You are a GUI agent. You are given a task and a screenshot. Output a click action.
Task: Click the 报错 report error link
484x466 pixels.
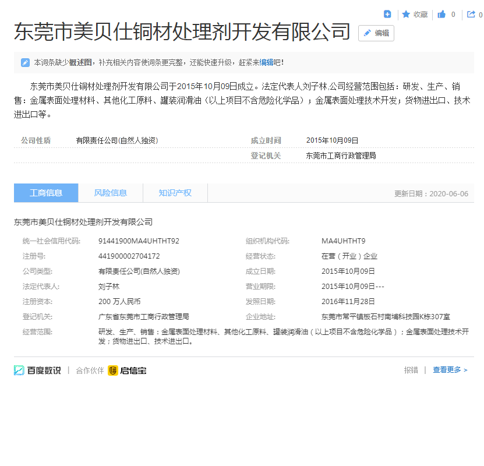click(x=411, y=370)
